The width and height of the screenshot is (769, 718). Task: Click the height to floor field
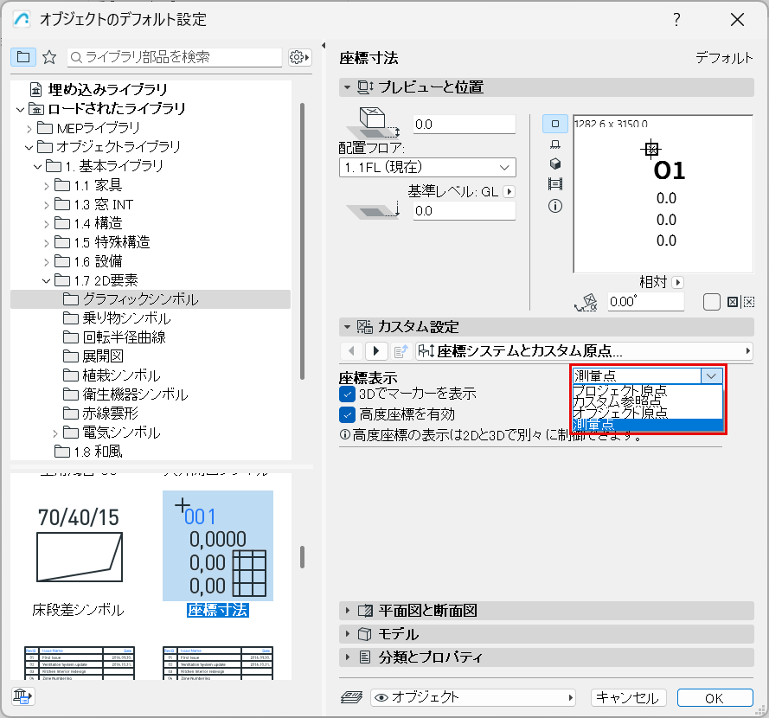coord(464,124)
